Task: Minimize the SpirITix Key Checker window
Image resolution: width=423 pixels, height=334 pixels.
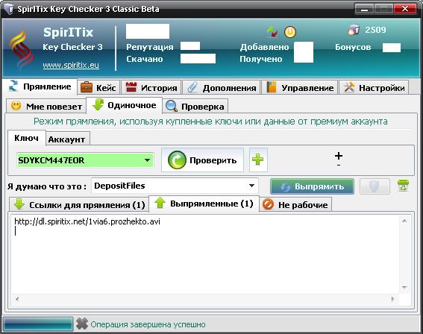Action: click(364, 9)
